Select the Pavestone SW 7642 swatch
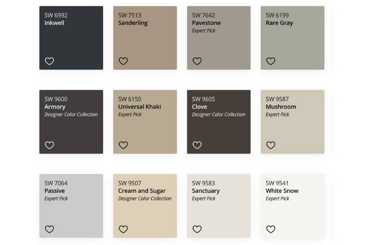 (218, 45)
